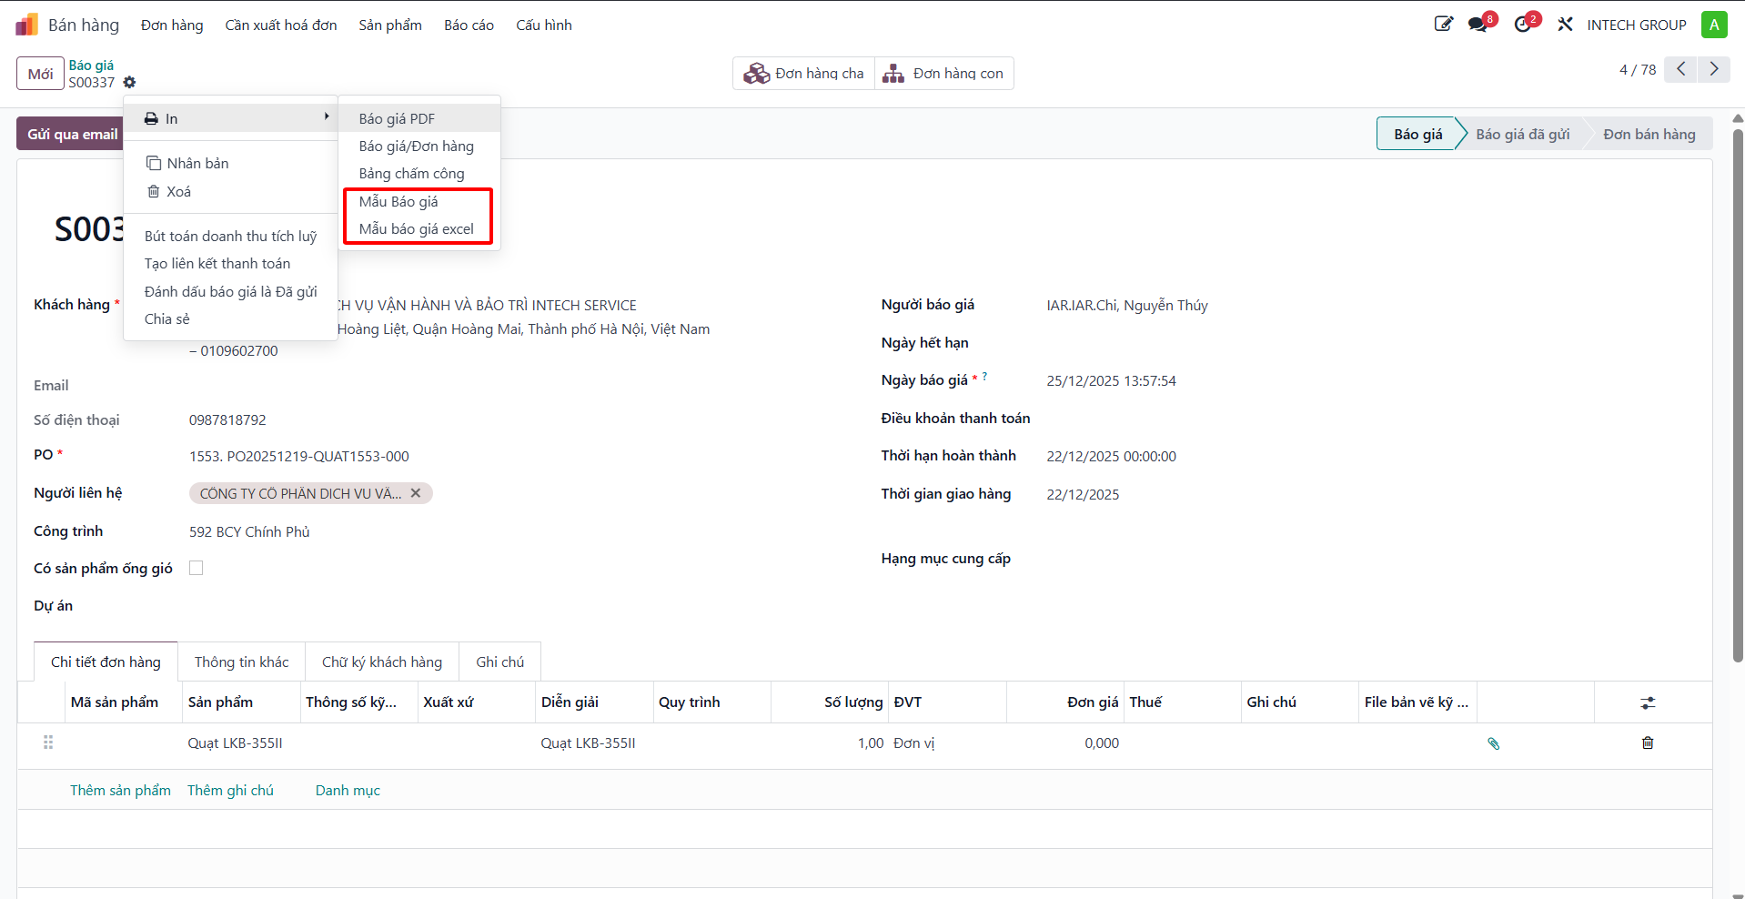Viewport: 1745px width, 899px height.
Task: Open column settings adjust icon in table header
Action: click(1648, 702)
